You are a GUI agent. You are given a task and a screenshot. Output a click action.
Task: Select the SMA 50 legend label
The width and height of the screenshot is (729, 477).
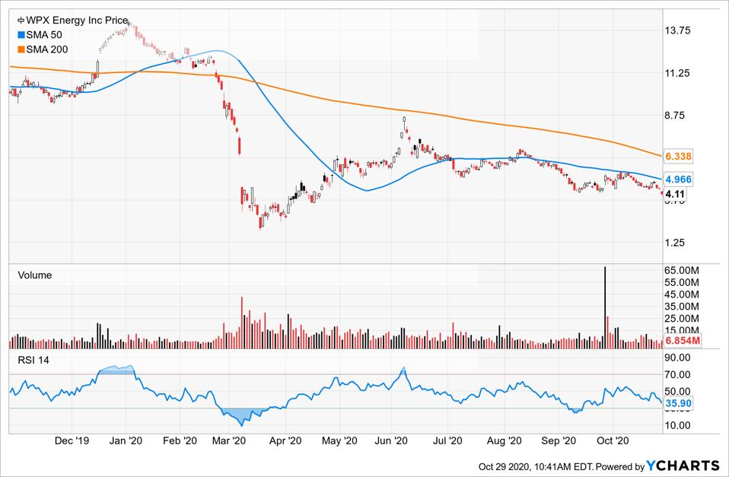click(x=43, y=35)
